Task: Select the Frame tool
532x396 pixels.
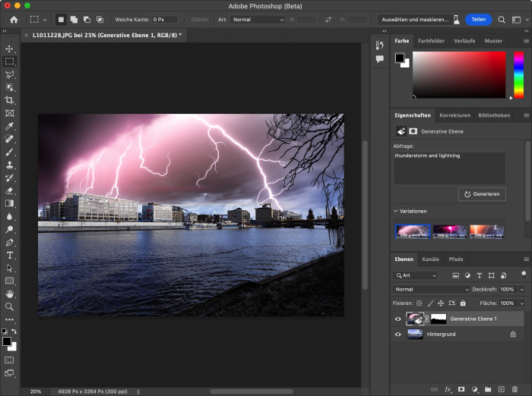Action: pyautogui.click(x=9, y=113)
